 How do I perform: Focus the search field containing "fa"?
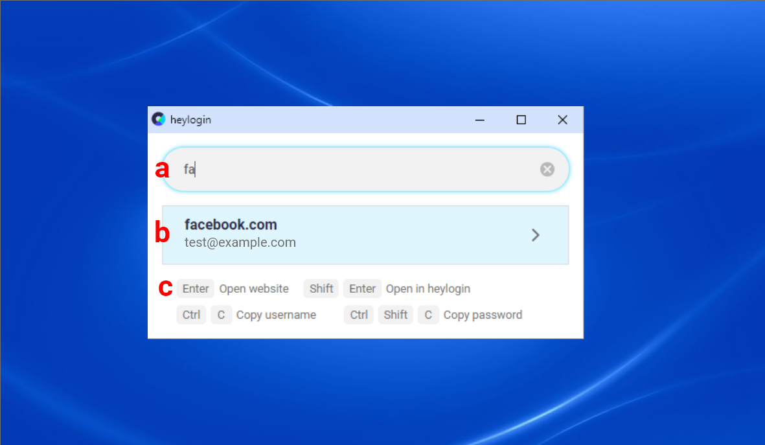[365, 169]
